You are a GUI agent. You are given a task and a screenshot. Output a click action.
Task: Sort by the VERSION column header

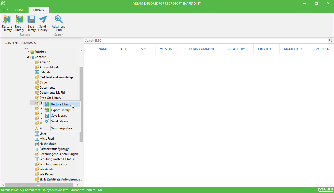[166, 49]
